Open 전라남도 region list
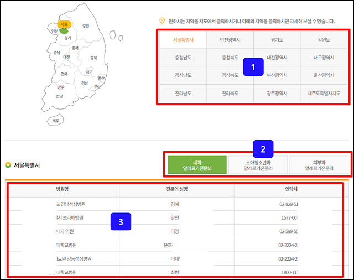 pyautogui.click(x=183, y=94)
